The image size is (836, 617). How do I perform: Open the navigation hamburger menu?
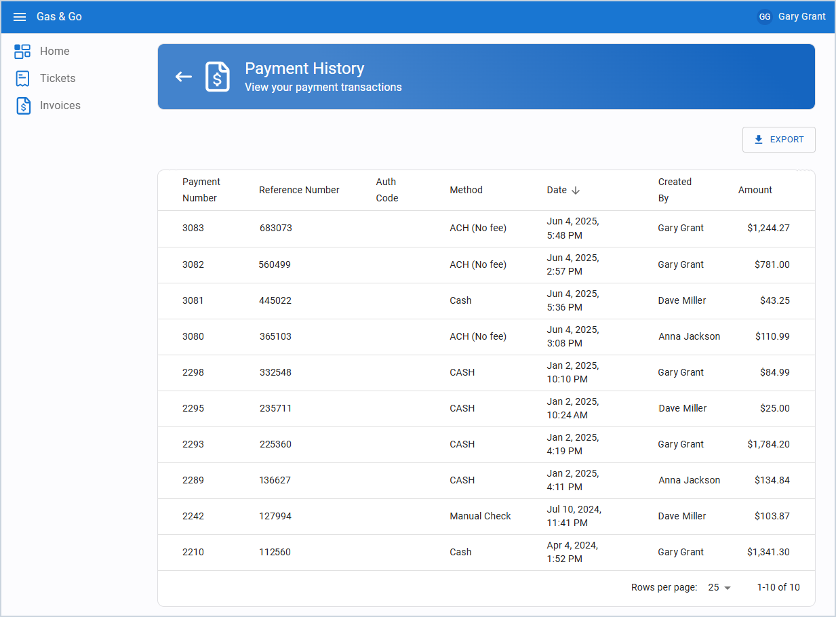(x=19, y=17)
